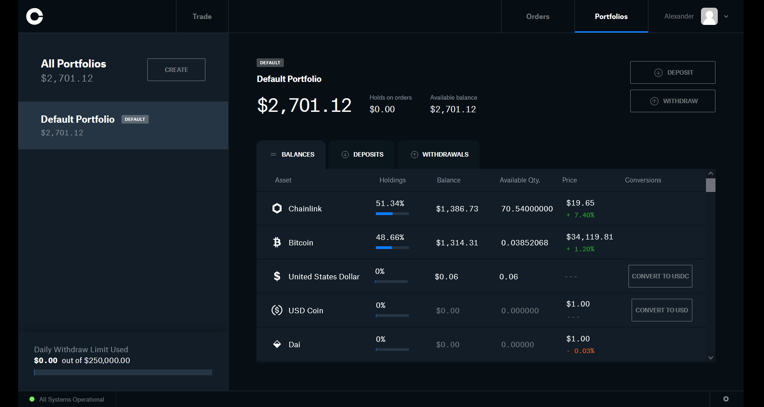This screenshot has width=764, height=407.
Task: Click the Deposit button
Action: coord(673,72)
